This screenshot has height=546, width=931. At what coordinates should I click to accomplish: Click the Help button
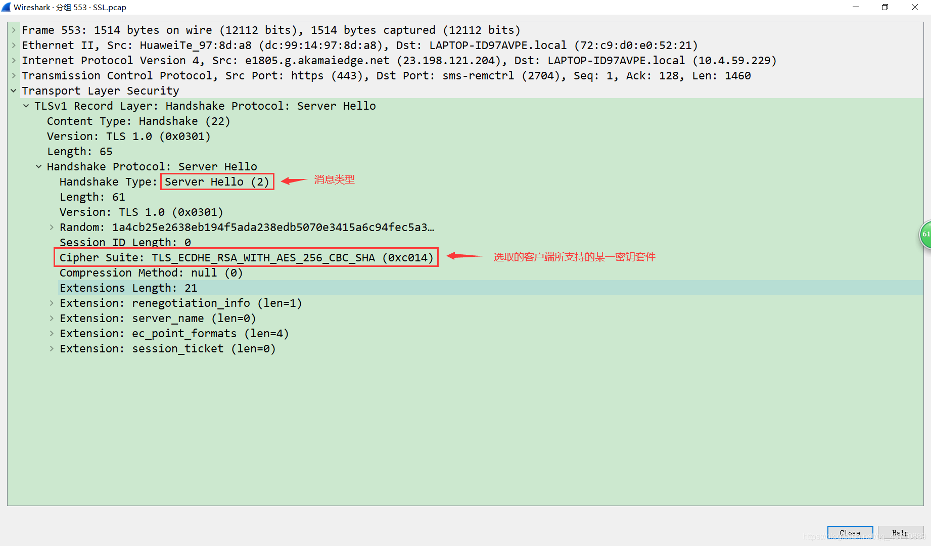point(900,533)
